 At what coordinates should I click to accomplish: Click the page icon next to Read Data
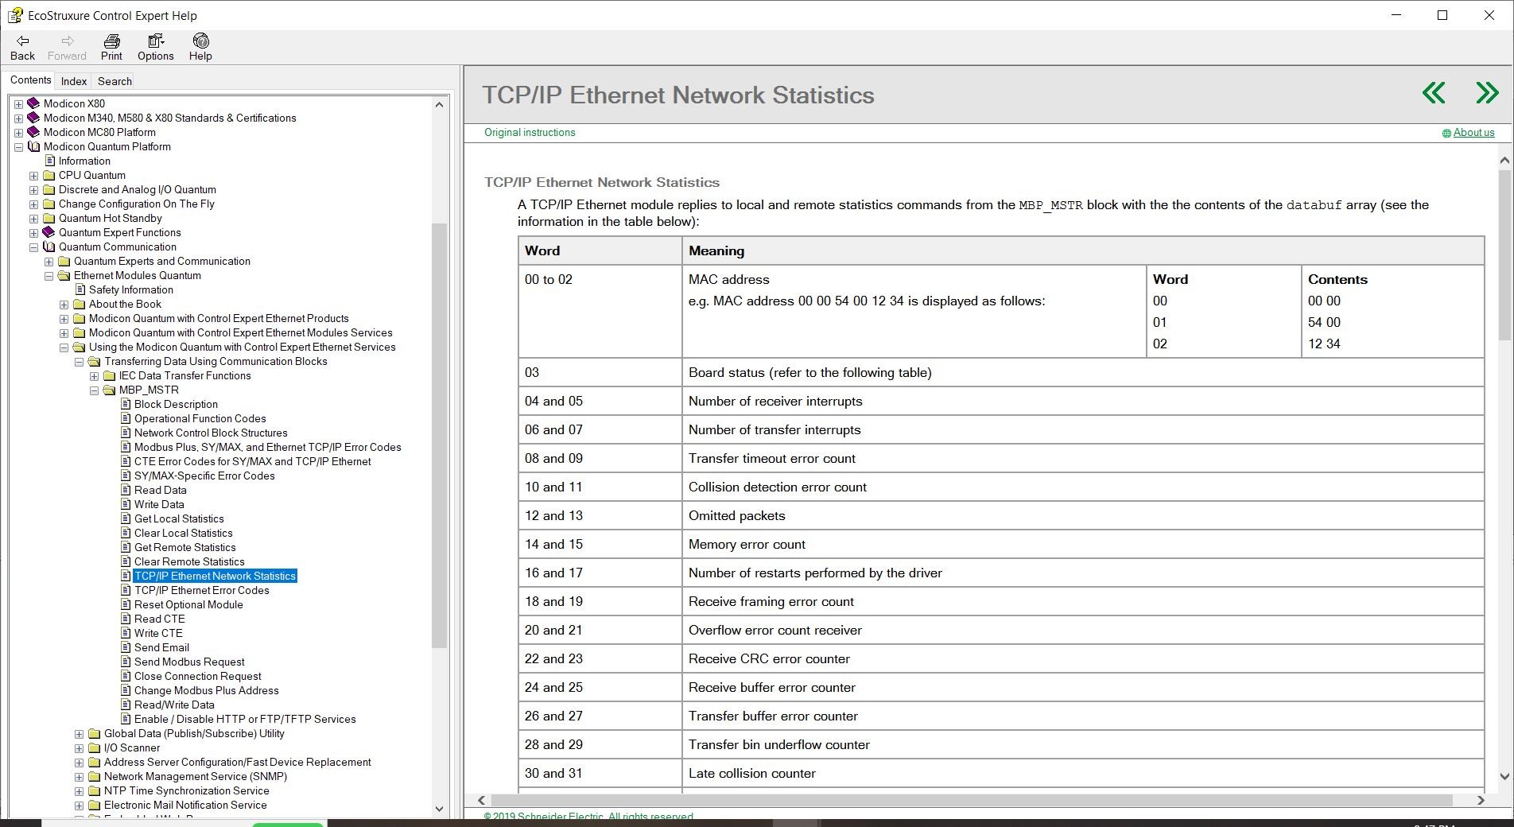click(x=126, y=490)
